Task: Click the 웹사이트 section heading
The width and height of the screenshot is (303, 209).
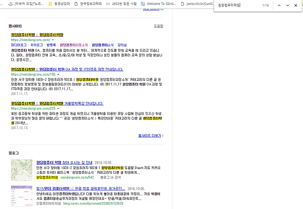Action: tap(15, 26)
